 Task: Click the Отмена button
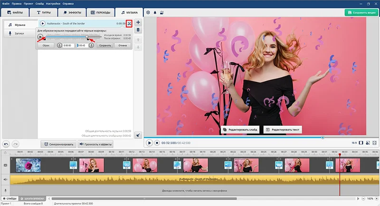click(x=123, y=45)
